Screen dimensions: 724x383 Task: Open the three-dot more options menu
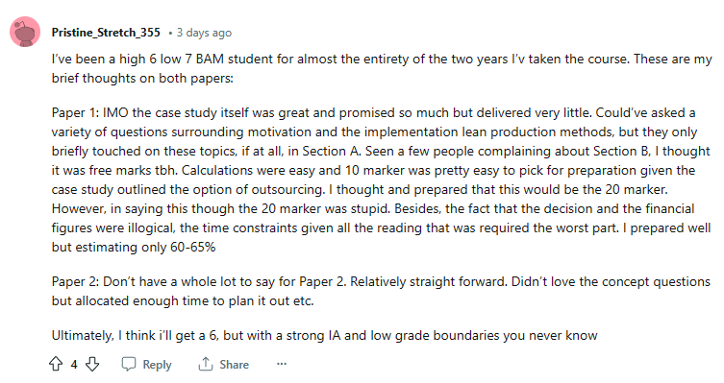coord(281,364)
